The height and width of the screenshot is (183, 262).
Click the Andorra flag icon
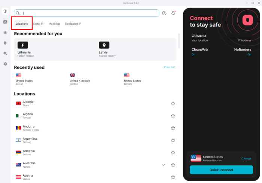pyautogui.click(x=18, y=128)
